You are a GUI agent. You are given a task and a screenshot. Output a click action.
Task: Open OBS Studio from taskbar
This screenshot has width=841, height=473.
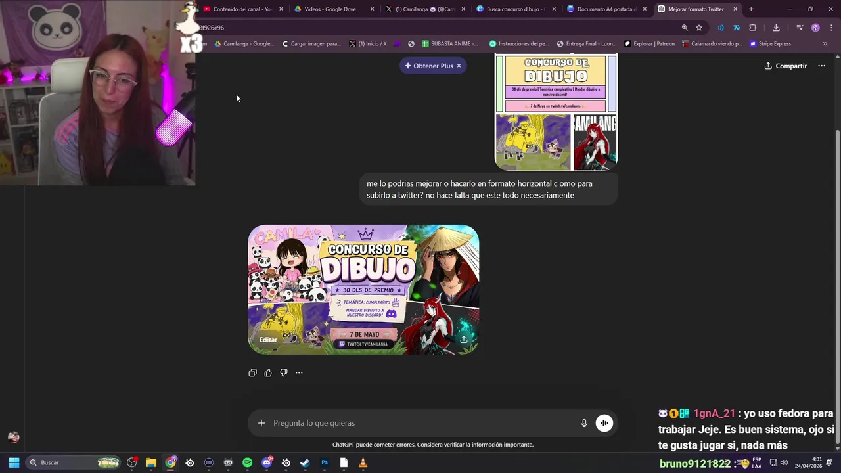tap(132, 462)
